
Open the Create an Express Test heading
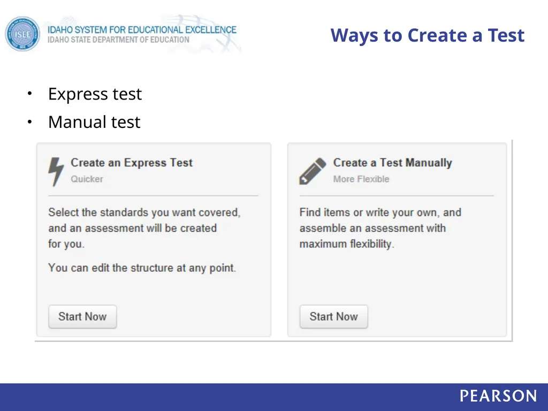(x=132, y=163)
